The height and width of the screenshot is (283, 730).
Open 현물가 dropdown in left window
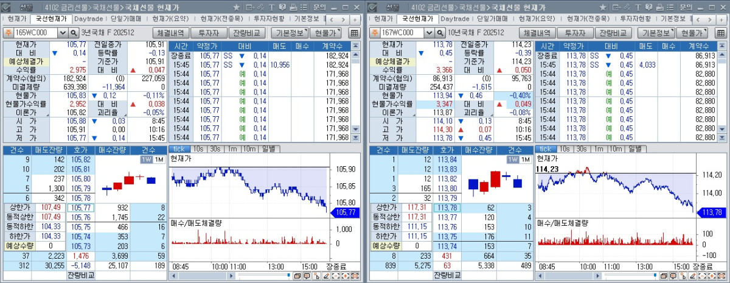(x=326, y=33)
